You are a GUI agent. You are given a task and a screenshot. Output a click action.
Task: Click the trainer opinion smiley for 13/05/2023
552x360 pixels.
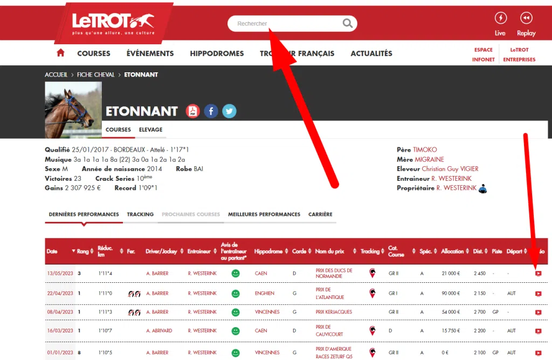(236, 273)
